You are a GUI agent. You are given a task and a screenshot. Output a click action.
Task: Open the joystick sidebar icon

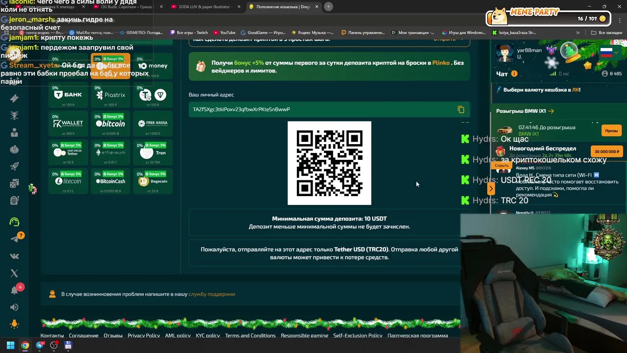click(14, 149)
